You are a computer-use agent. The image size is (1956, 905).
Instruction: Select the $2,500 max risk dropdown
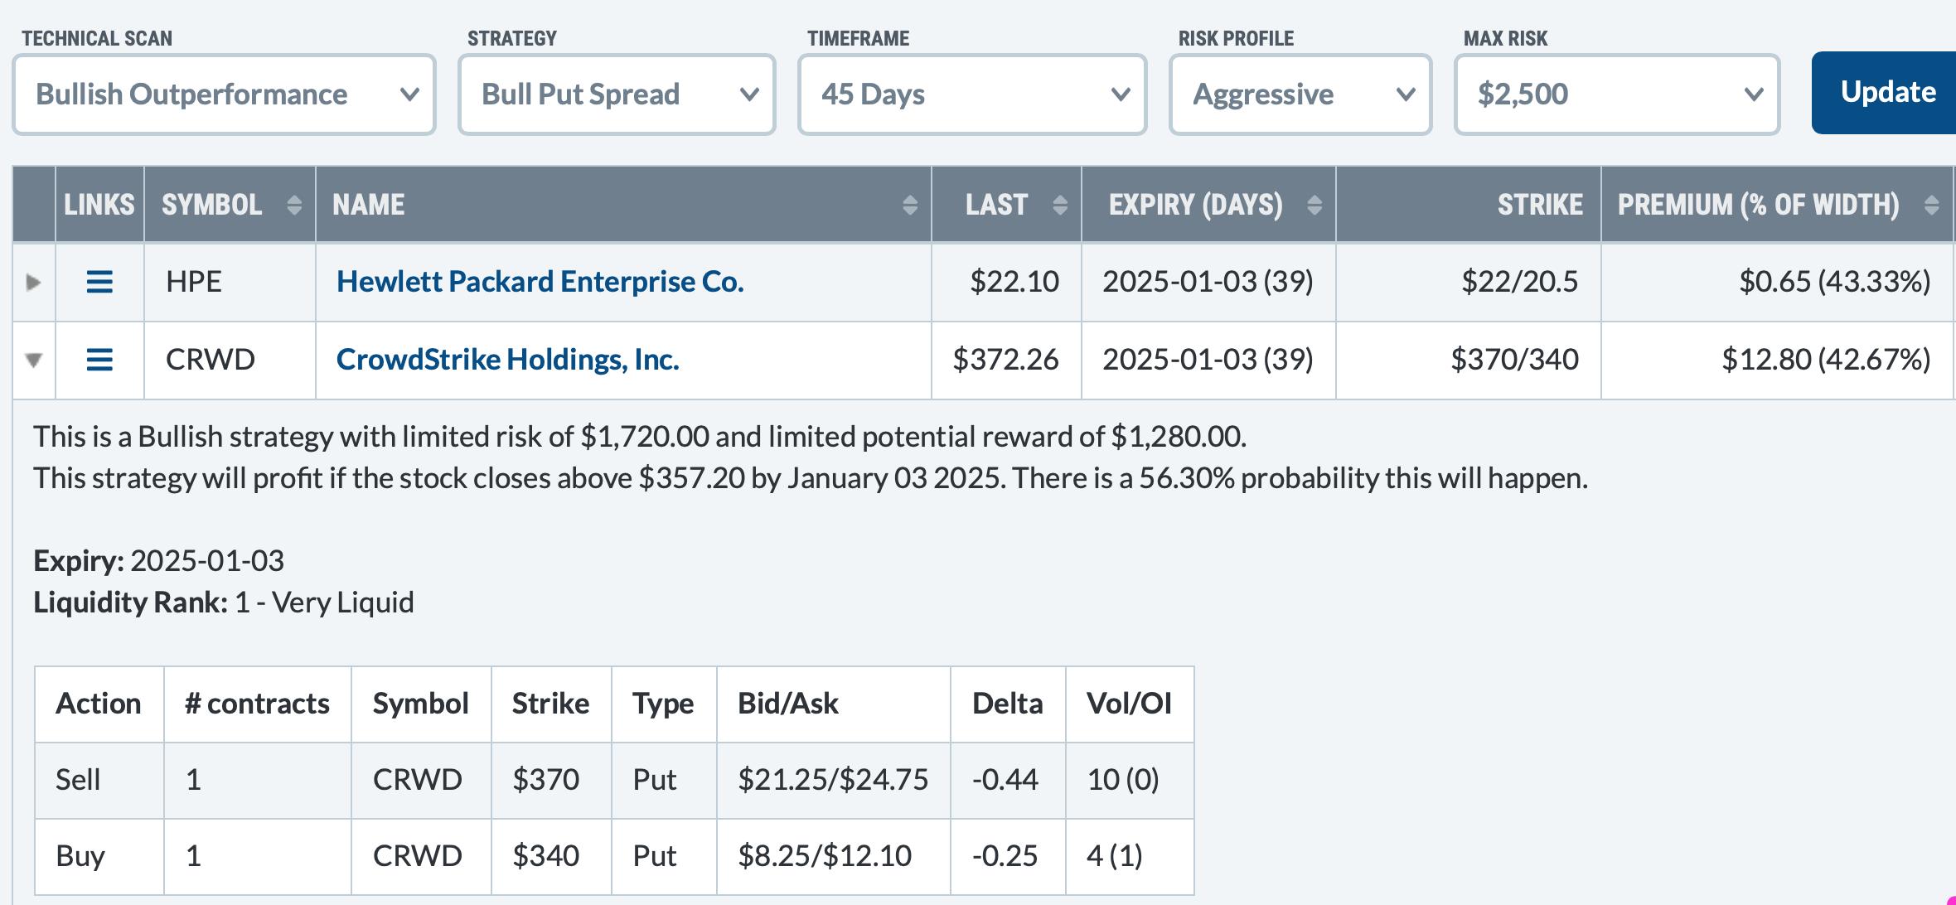[1616, 94]
